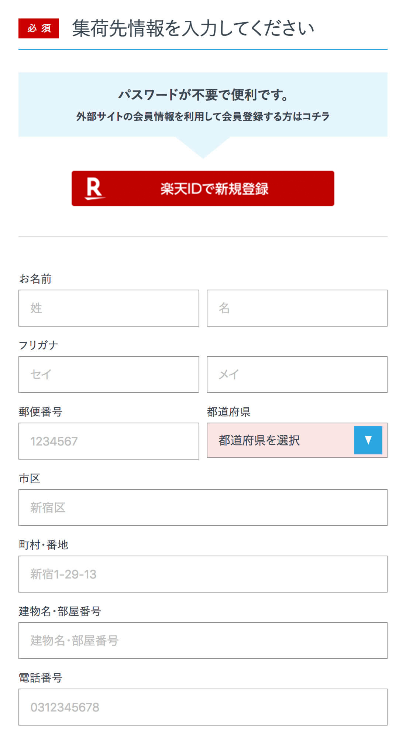The image size is (406, 744).
Task: Click the セイ furigana input field
Action: (109, 375)
